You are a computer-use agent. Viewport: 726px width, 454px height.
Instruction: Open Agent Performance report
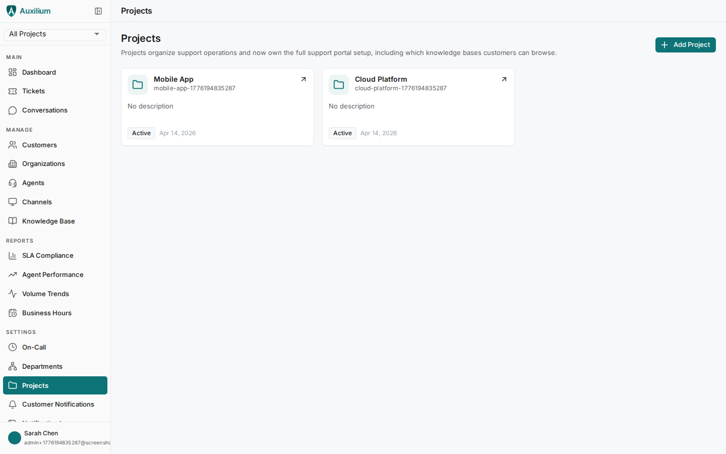(x=52, y=274)
